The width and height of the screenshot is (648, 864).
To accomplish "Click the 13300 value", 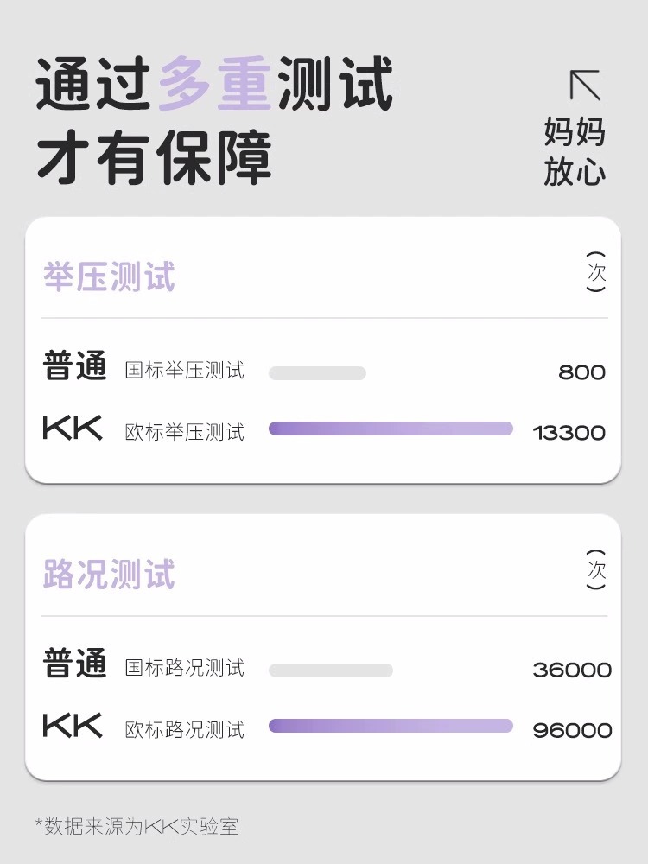I will [x=569, y=433].
